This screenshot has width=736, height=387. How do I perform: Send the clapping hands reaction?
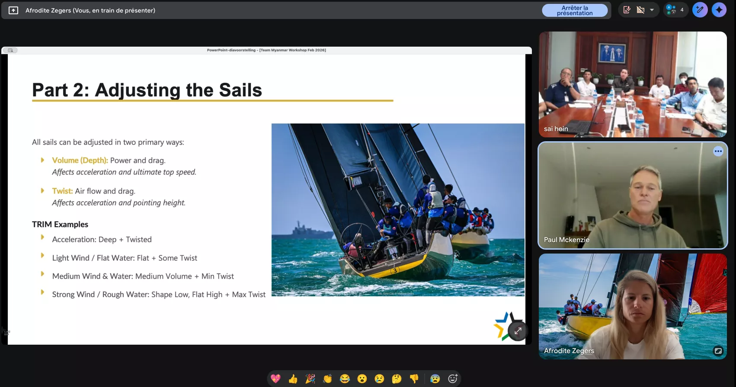click(327, 379)
